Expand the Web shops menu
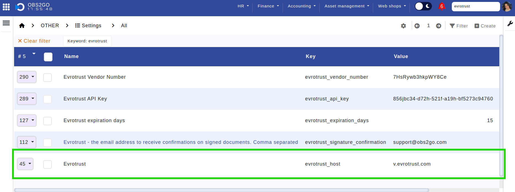Viewport: 515px width, 192px height. (x=392, y=6)
